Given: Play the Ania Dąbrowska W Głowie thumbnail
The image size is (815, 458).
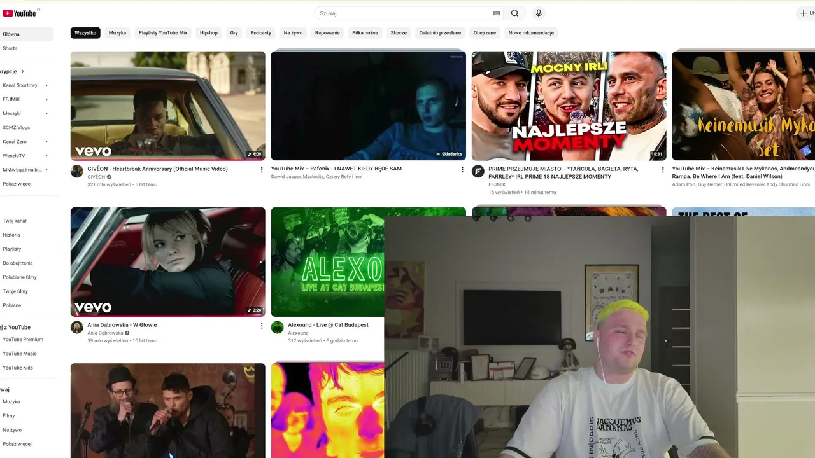Looking at the screenshot, I should 168,261.
